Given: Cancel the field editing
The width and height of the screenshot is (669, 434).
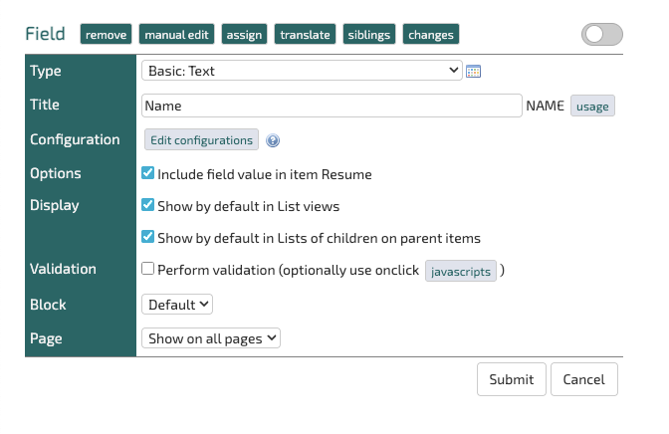Looking at the screenshot, I should (x=584, y=379).
